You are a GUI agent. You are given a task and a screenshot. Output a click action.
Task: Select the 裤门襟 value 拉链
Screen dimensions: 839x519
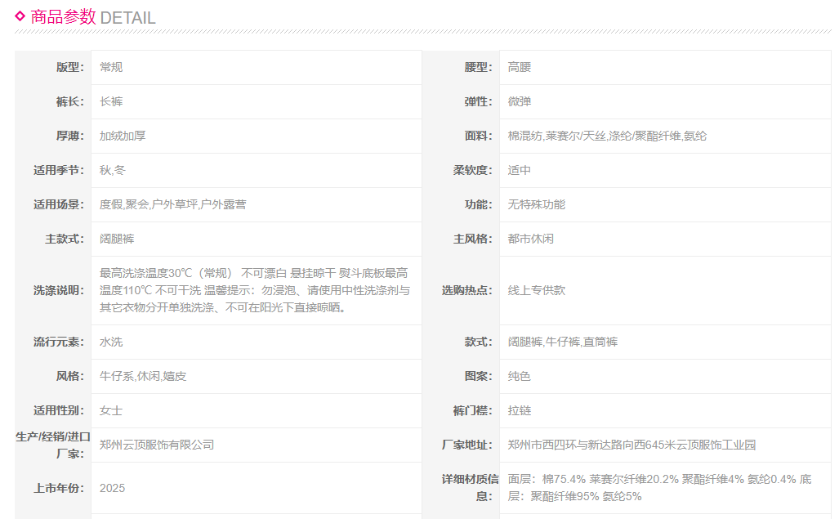tap(520, 410)
